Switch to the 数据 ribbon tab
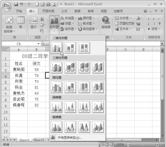Viewport: 166px width, 147px height. click(x=78, y=11)
